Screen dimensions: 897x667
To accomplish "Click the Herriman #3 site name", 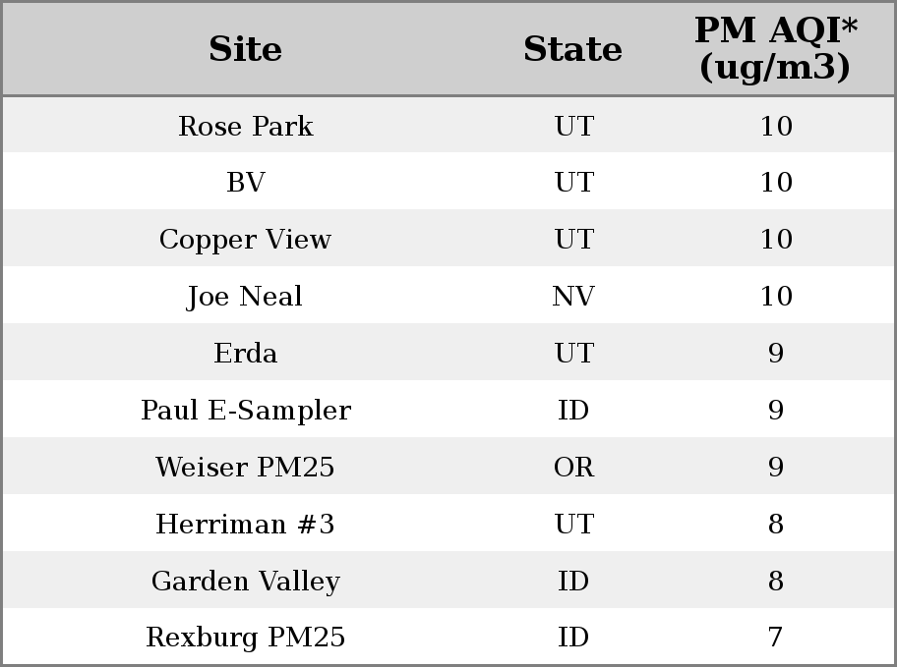I will click(x=245, y=524).
